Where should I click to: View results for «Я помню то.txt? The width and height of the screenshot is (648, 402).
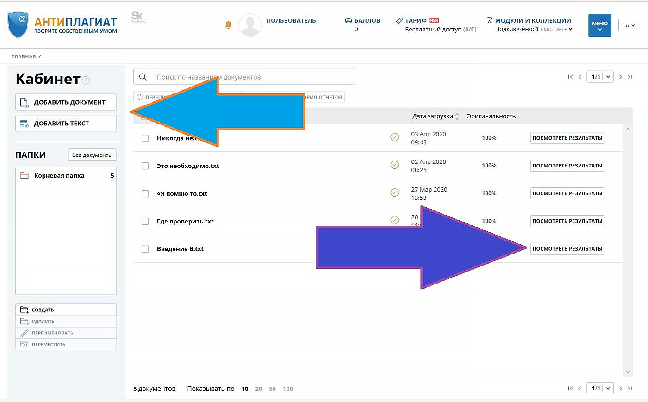[567, 193]
